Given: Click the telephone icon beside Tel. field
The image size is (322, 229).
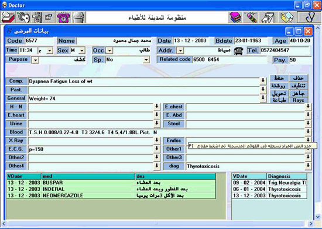Looking at the screenshot, I should [238, 51].
